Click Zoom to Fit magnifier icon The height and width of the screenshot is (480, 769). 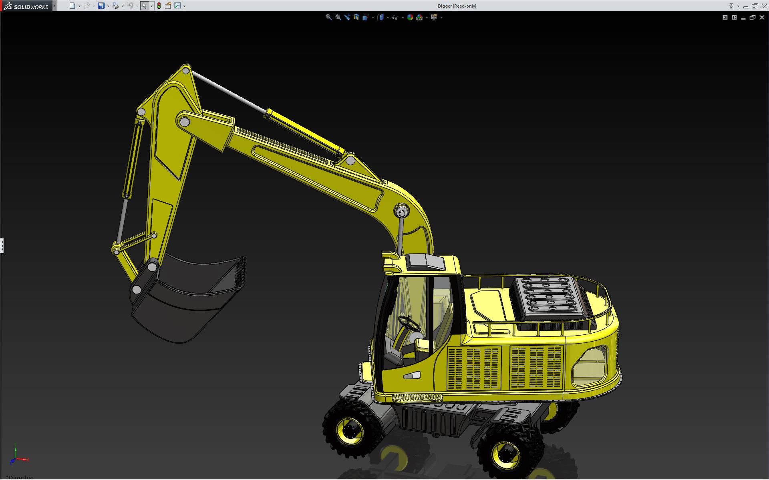[328, 17]
